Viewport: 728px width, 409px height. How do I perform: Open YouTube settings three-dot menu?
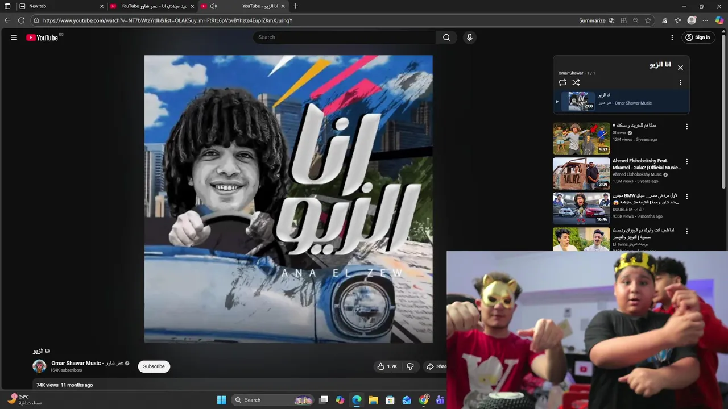[672, 37]
